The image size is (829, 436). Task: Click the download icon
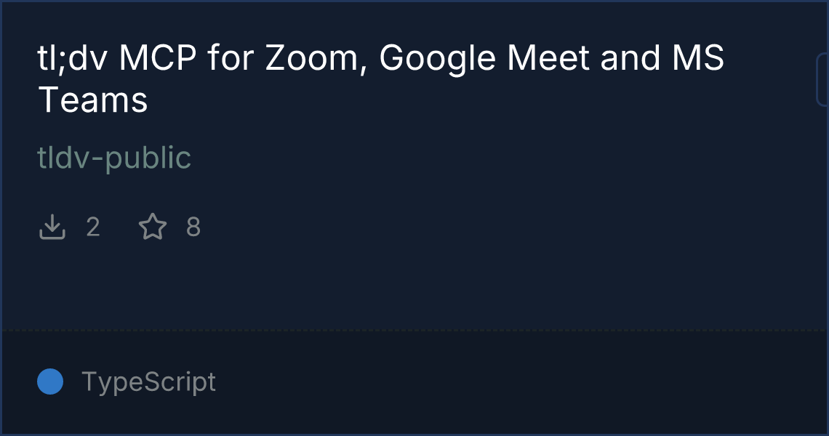click(52, 227)
